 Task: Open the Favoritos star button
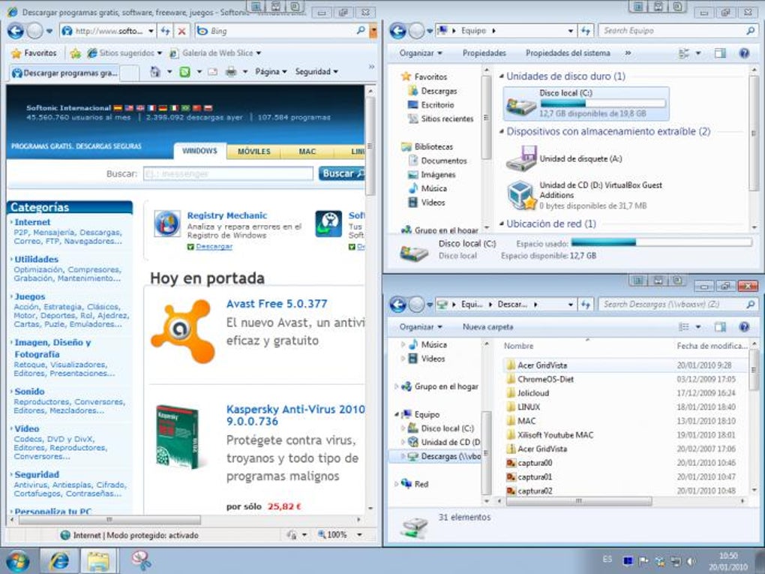point(34,53)
